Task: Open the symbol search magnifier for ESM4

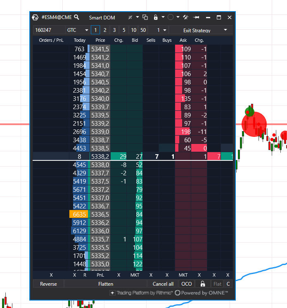Action: point(77,17)
